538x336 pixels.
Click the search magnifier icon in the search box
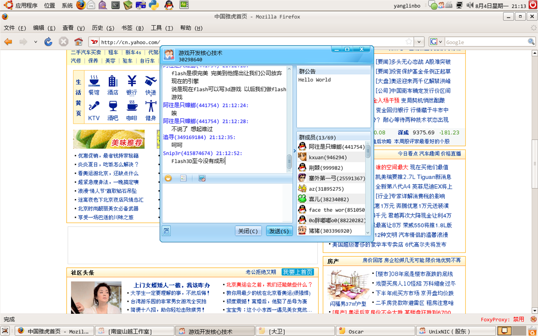click(531, 42)
